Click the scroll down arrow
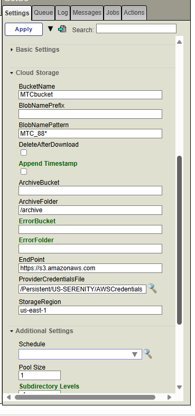The width and height of the screenshot is (195, 416). [x=179, y=387]
